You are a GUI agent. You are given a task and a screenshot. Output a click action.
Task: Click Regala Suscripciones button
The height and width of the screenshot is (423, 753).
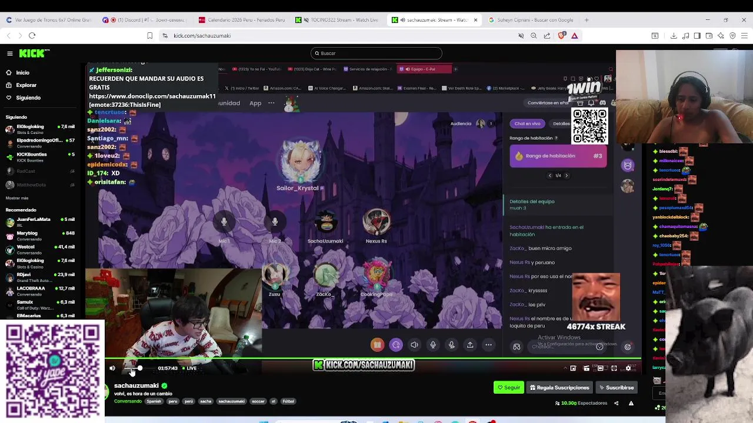pyautogui.click(x=559, y=388)
